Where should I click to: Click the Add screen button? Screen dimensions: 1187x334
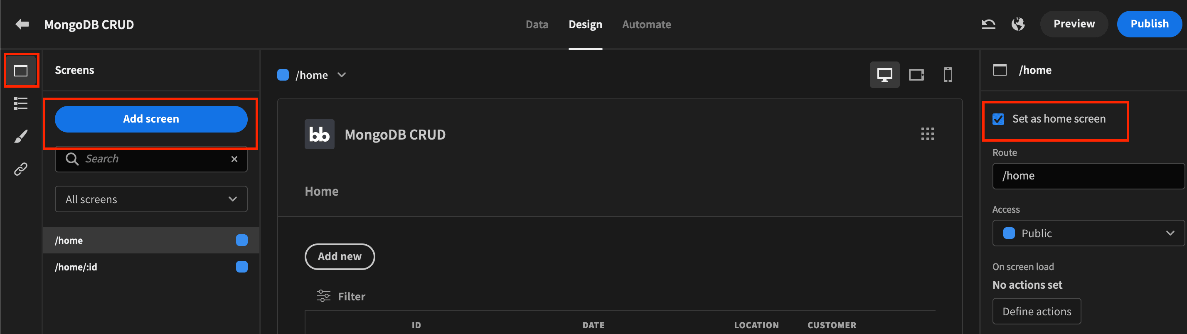click(x=151, y=119)
